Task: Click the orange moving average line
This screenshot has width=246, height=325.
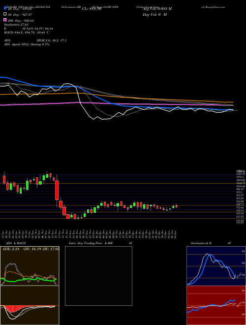Action: pos(116,97)
